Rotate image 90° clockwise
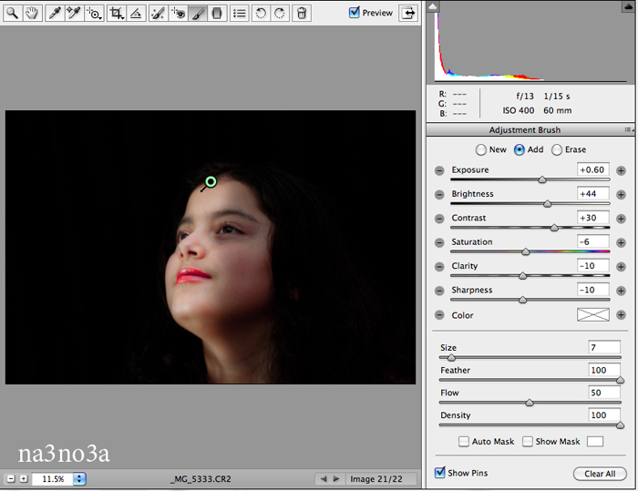 click(280, 13)
